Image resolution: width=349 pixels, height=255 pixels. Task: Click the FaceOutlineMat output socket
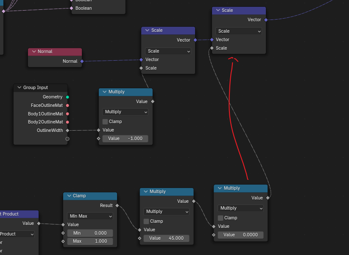67,105
